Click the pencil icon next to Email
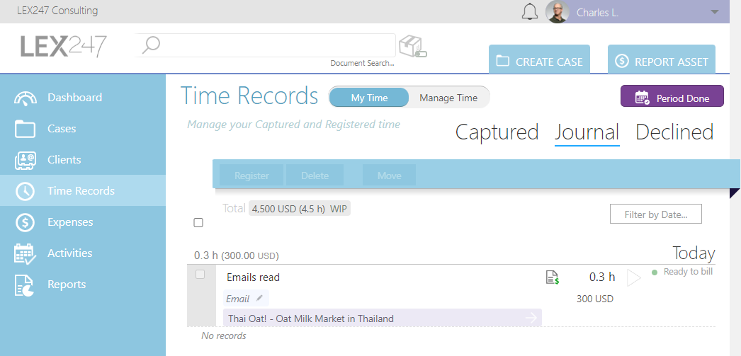Viewport: 741px width, 356px height. tap(259, 299)
